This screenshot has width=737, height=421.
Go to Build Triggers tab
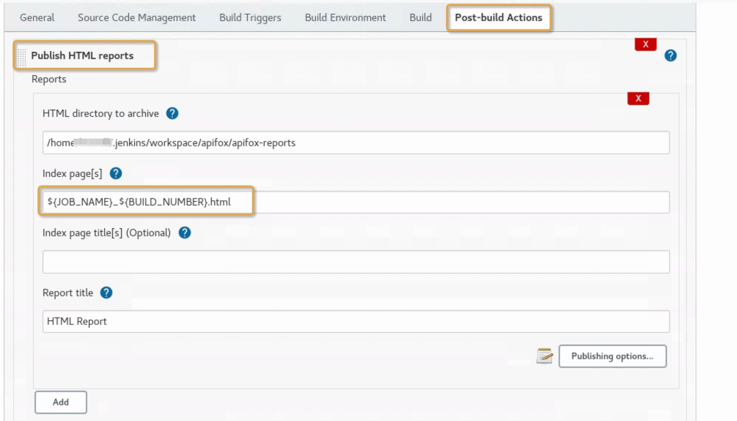pos(250,18)
